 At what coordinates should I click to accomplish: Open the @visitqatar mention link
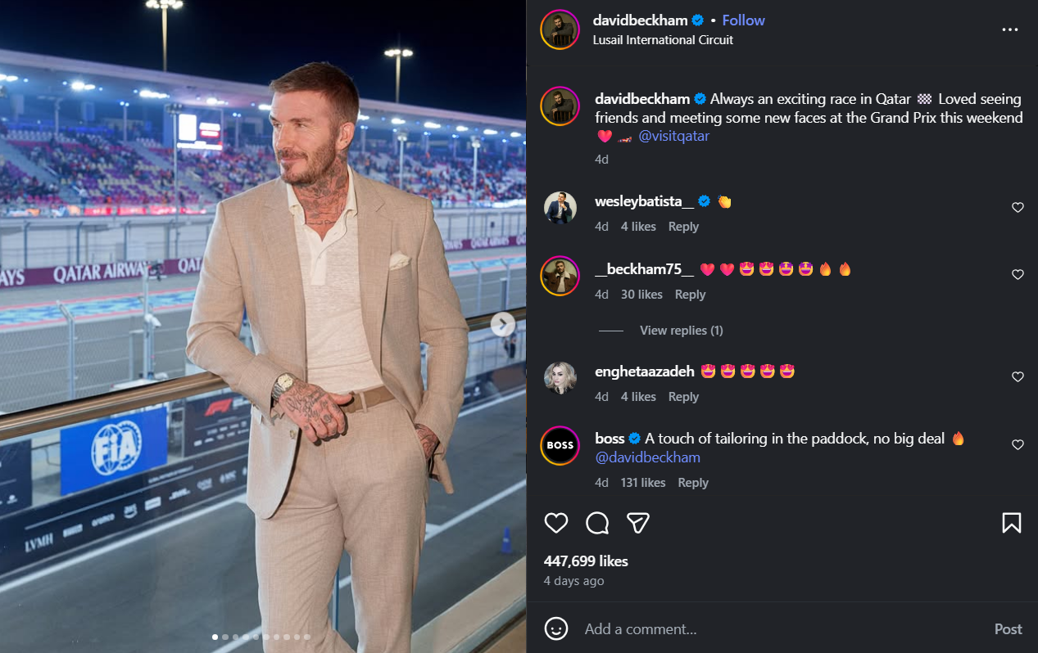673,136
